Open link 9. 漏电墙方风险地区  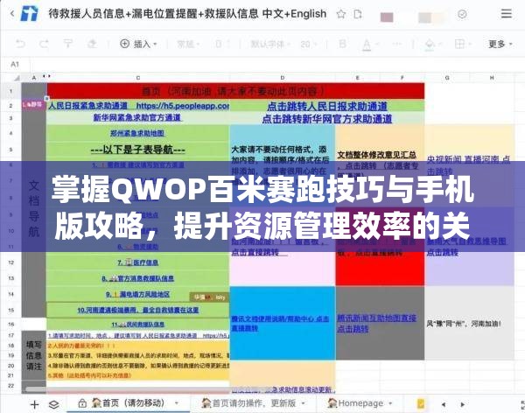(137, 294)
